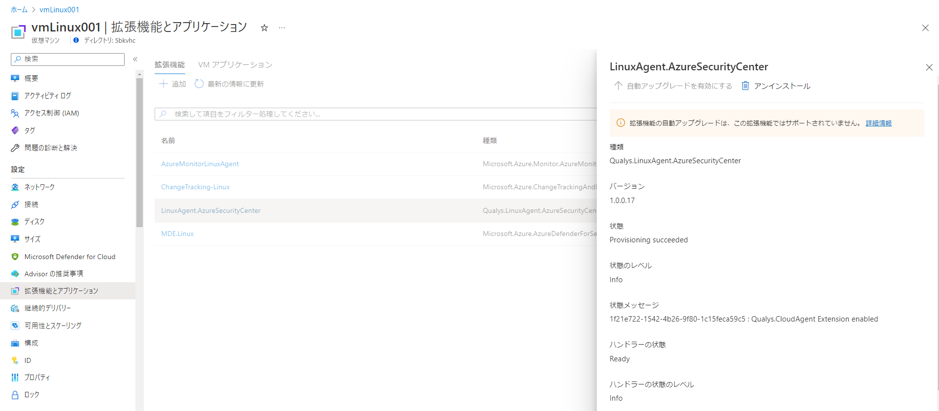The width and height of the screenshot is (939, 411).
Task: Click the sidebar vertical scrollbar
Action: [139, 152]
